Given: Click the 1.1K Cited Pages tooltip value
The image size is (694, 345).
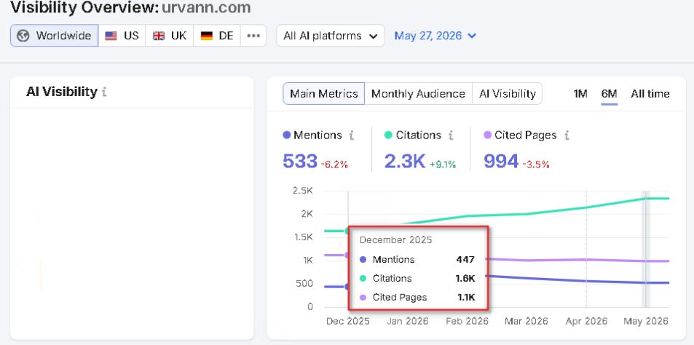Looking at the screenshot, I should [466, 298].
